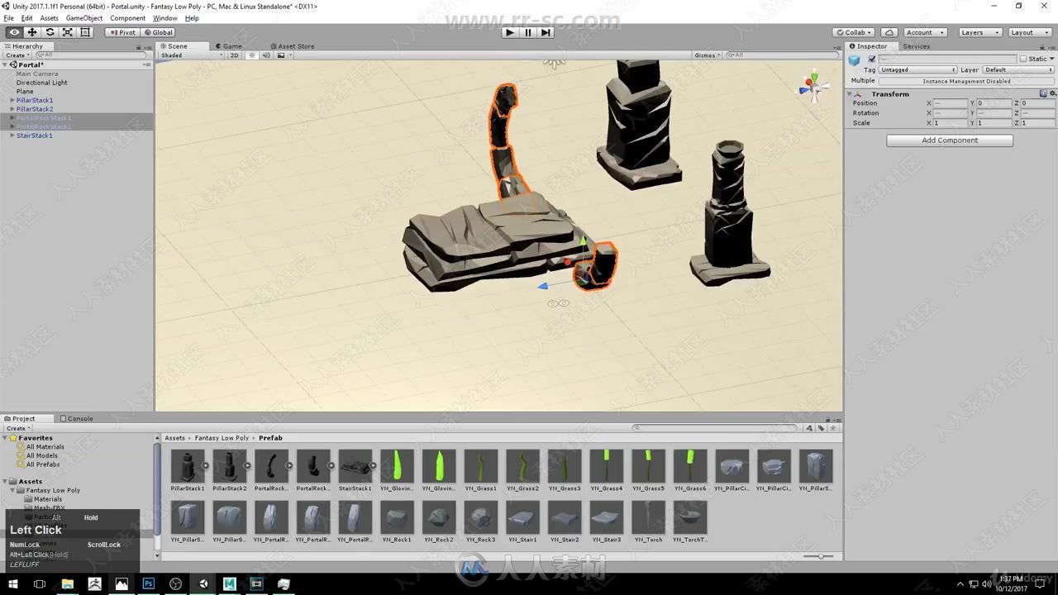Open the Layer dropdown showing Default

pos(1018,70)
